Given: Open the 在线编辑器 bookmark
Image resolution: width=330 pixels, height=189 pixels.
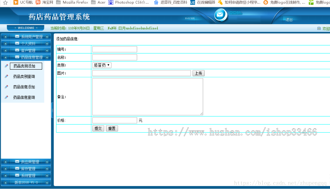Looking at the screenshot, I should click(x=203, y=2).
